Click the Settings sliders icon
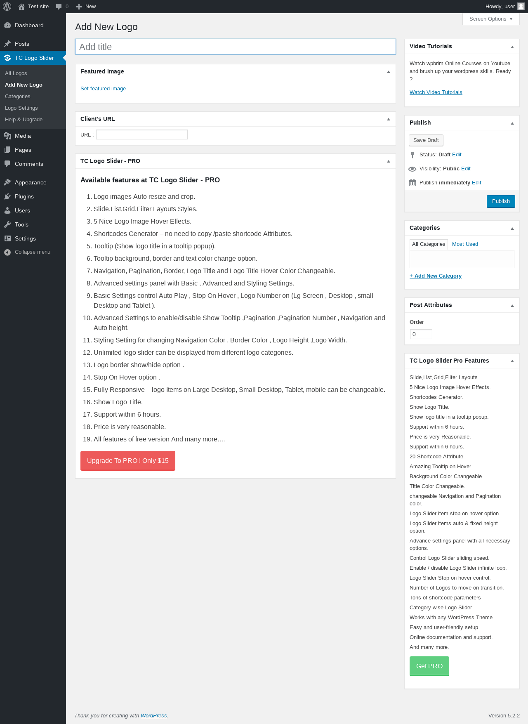The image size is (528, 724). 7,238
